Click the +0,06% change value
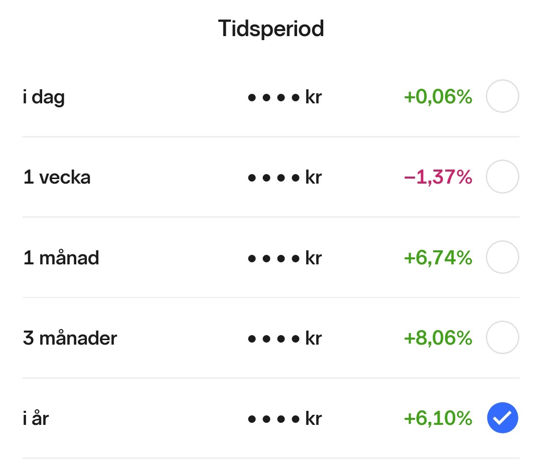The height and width of the screenshot is (460, 542). (x=438, y=97)
